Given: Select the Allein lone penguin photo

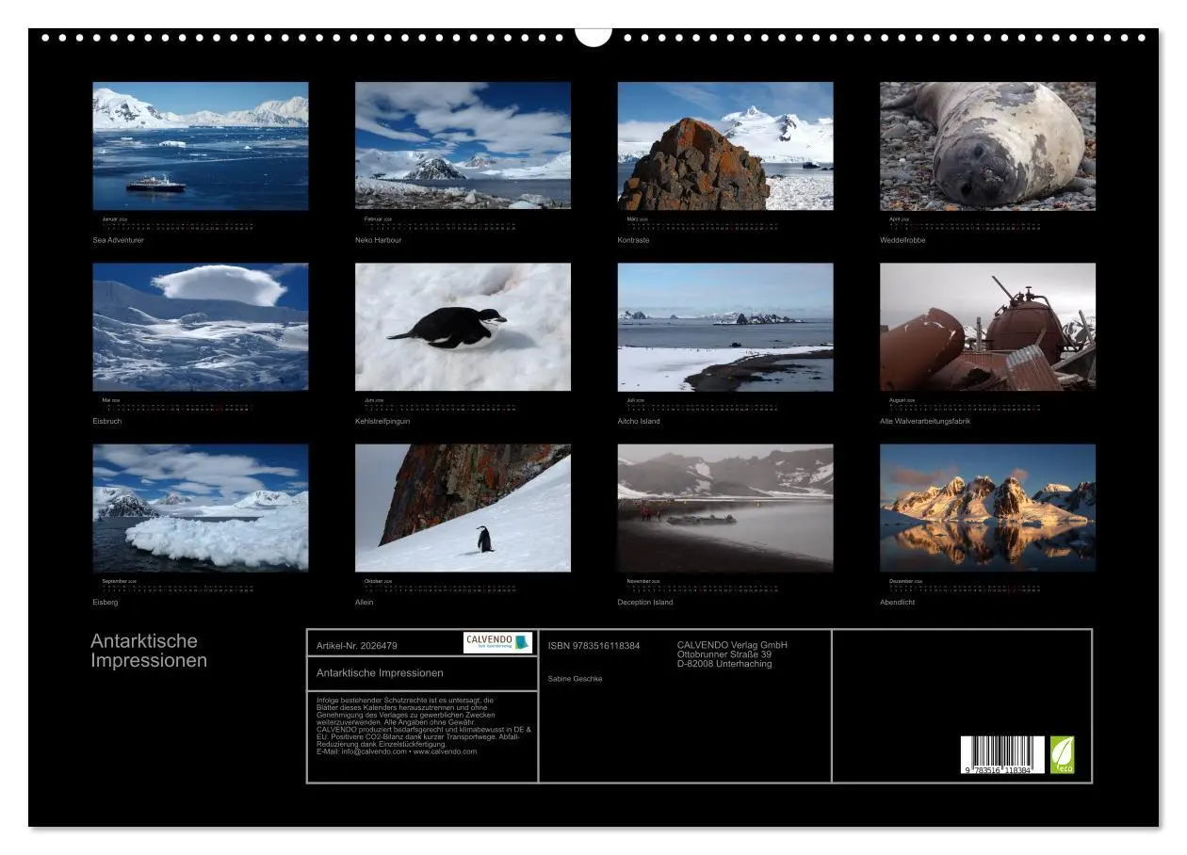Looking at the screenshot, I should [463, 508].
